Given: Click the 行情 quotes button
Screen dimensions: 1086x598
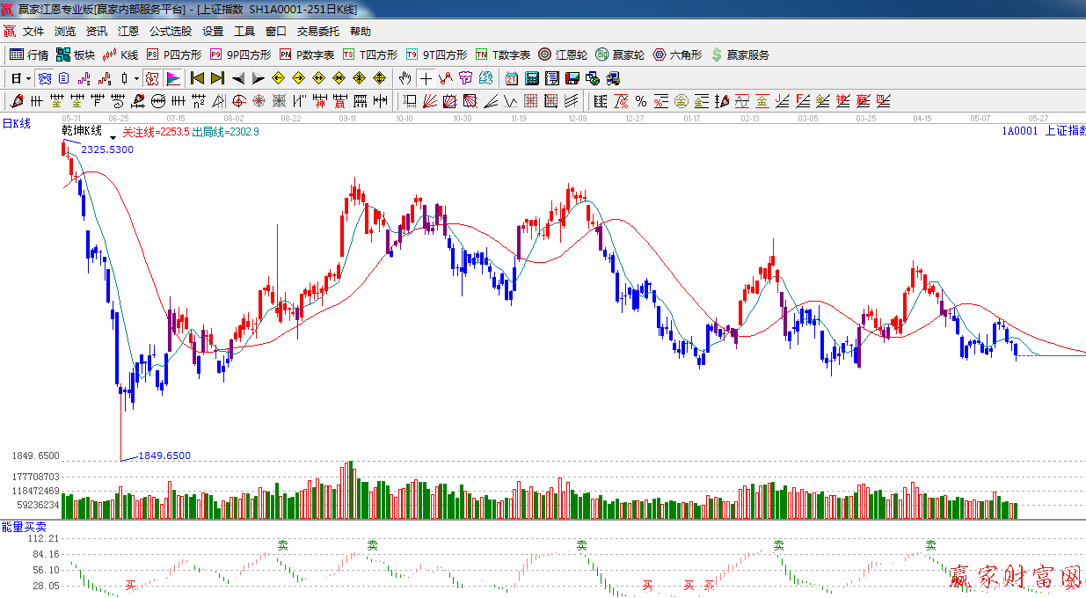Looking at the screenshot, I should 29,55.
